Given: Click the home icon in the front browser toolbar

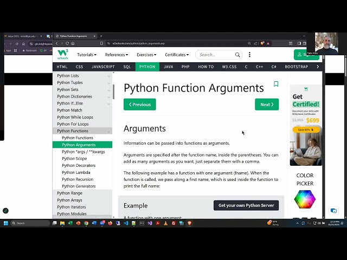Looking at the screenshot, I should pos(73,43).
